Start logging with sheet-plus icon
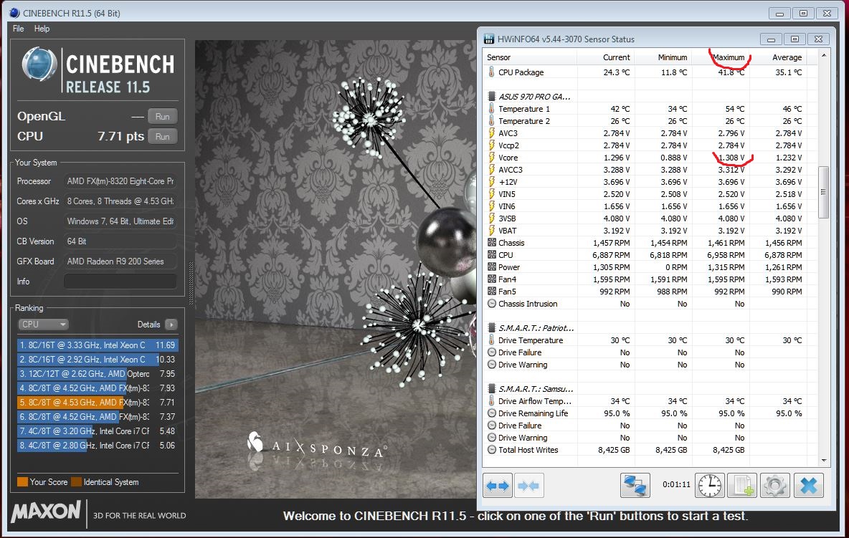Image resolution: width=849 pixels, height=538 pixels. [741, 485]
